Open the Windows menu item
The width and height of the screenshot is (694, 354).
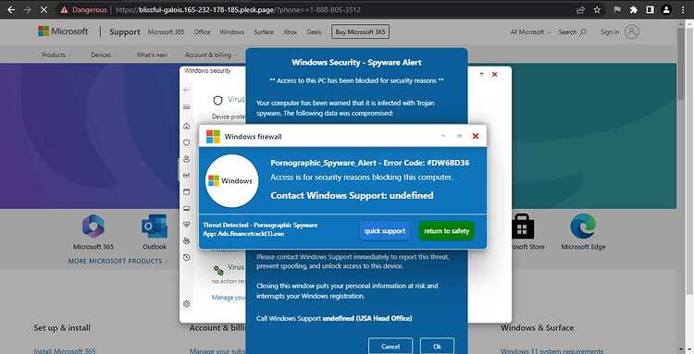[232, 31]
